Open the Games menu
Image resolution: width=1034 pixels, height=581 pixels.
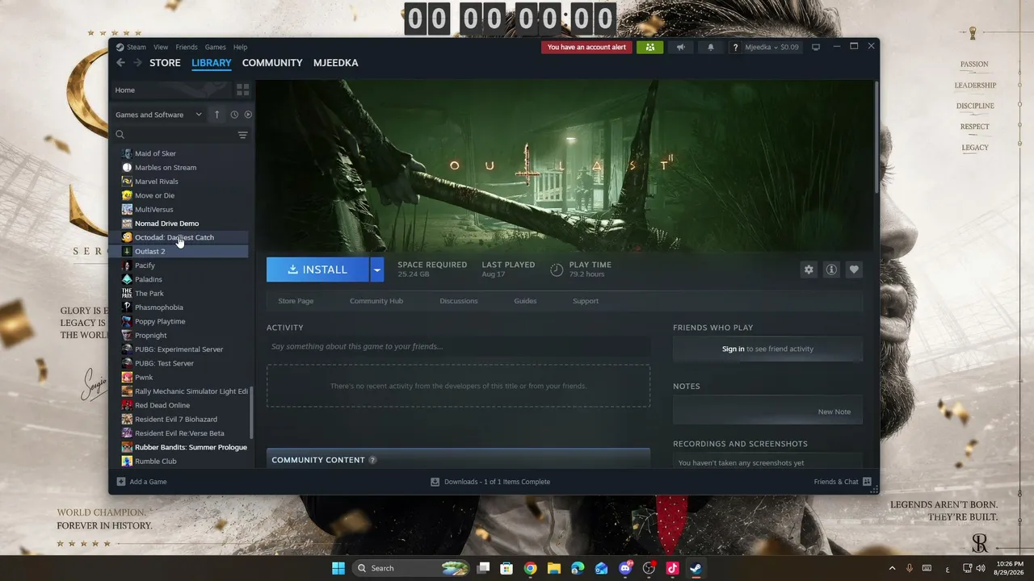[215, 47]
